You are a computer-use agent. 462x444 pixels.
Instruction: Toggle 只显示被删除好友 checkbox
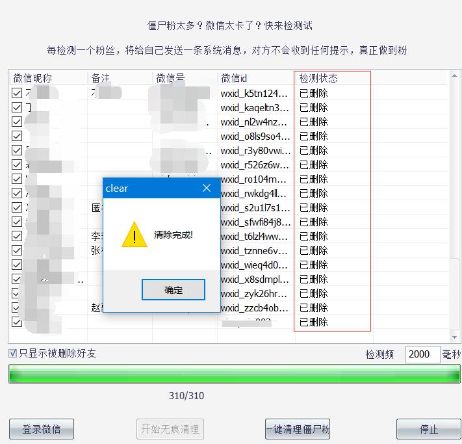coord(12,353)
